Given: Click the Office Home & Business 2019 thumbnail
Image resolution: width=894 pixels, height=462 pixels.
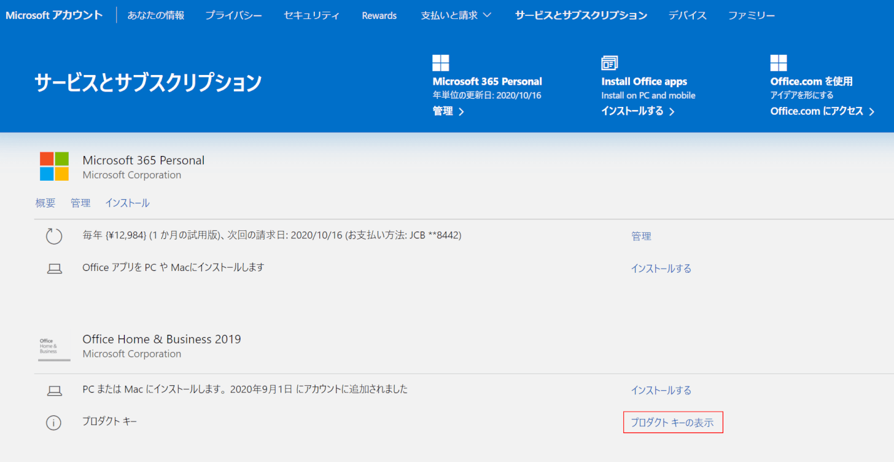Looking at the screenshot, I should click(x=54, y=348).
